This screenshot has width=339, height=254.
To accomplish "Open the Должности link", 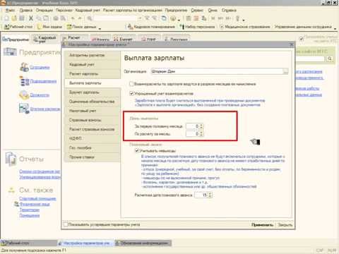I will pos(40,95).
